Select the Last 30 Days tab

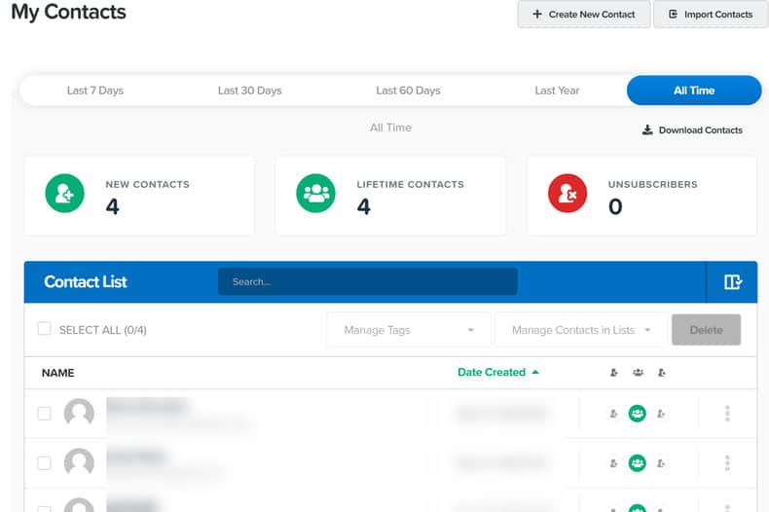point(249,91)
